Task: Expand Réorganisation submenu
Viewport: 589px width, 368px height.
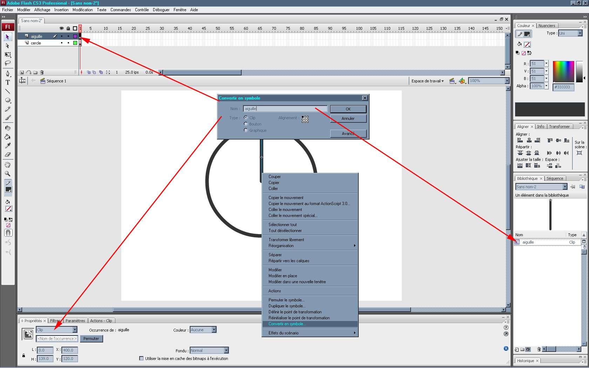Action: pyautogui.click(x=310, y=246)
